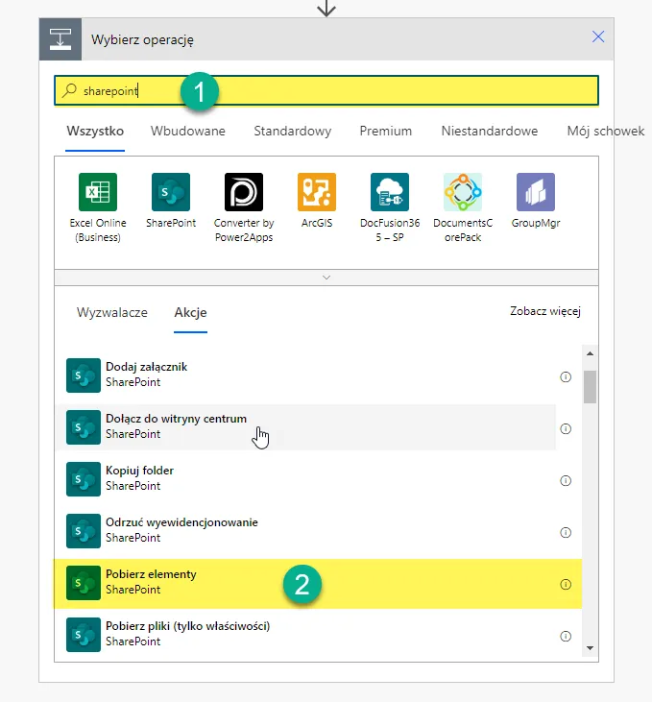Switch to the Wyzwalacze tab
Viewport: 652px width, 702px height.
111,313
